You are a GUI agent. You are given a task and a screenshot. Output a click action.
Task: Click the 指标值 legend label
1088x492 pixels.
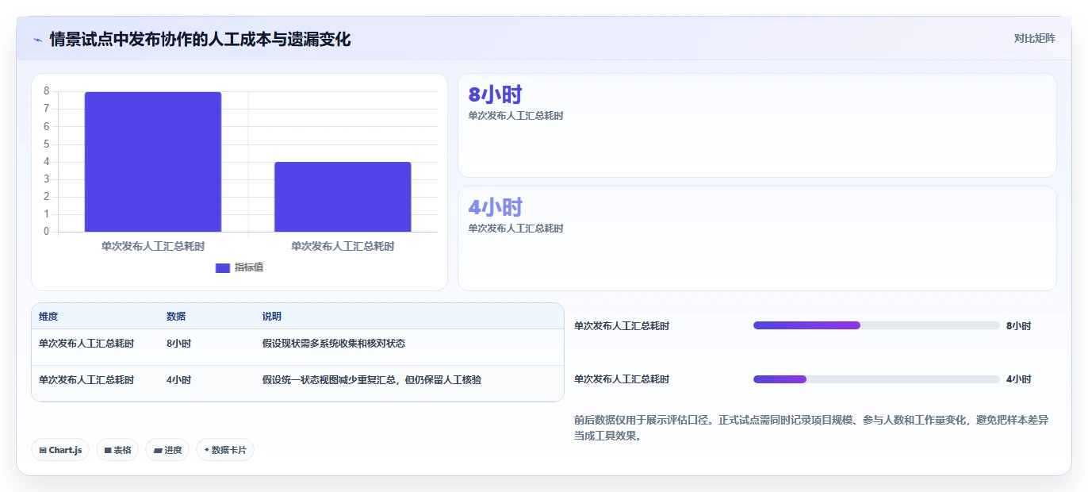pos(249,267)
